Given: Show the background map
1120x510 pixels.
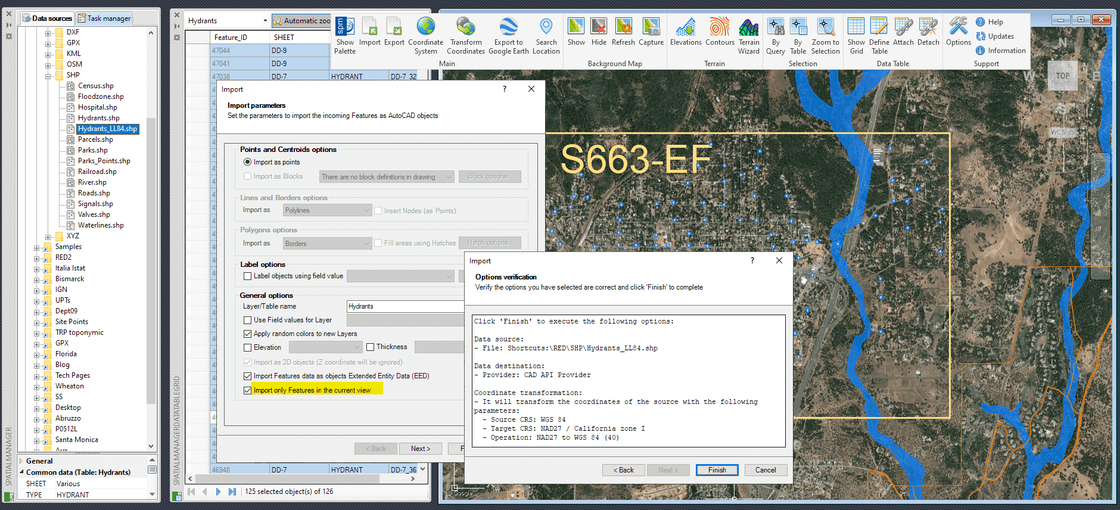Looking at the screenshot, I should (576, 32).
